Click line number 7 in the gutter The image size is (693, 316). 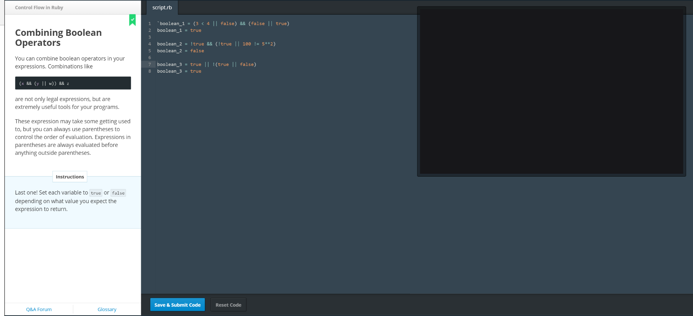point(149,64)
